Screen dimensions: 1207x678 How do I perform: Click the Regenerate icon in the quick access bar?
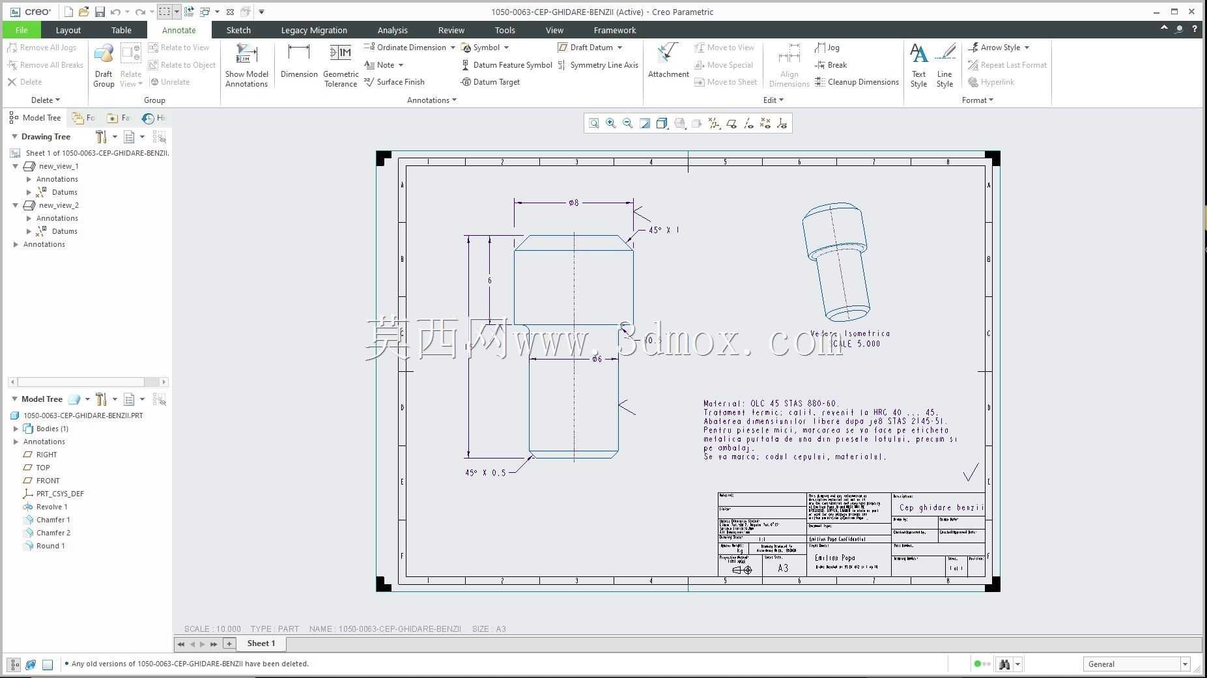pyautogui.click(x=189, y=12)
